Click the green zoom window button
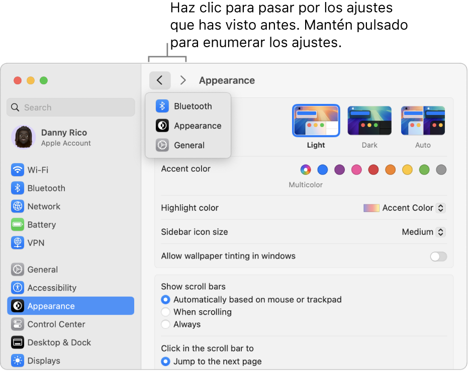The height and width of the screenshot is (371, 468). [x=44, y=80]
